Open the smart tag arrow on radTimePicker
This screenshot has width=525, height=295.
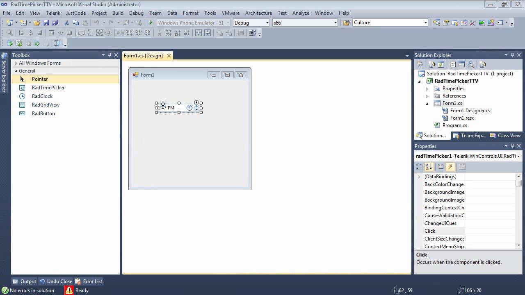197,102
